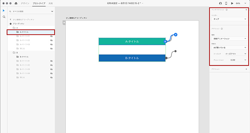Click the Home icon in top bar
The image size is (250, 133).
click(16, 3)
